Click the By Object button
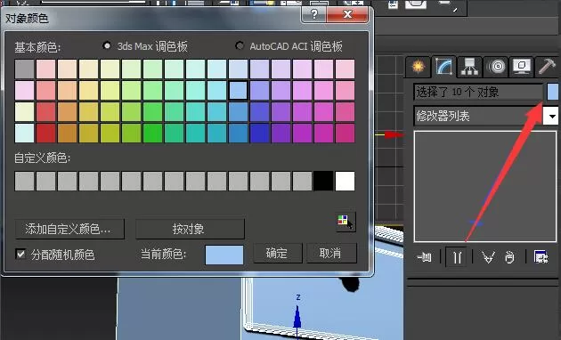 click(190, 229)
